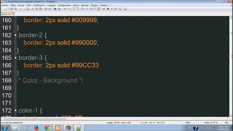The height and width of the screenshot is (131, 233).
Task: Toggle synchronized vertical scrolling icon
Action: (x=74, y=9)
